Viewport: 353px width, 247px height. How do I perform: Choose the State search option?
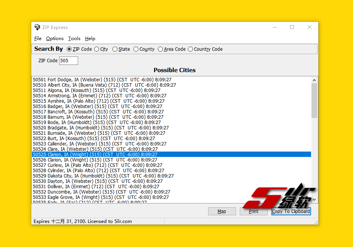[115, 49]
